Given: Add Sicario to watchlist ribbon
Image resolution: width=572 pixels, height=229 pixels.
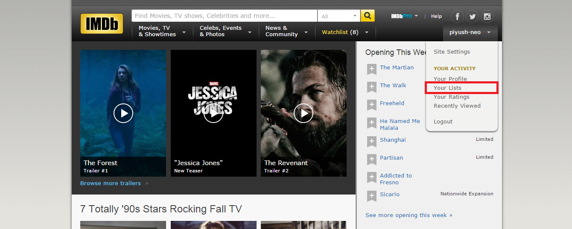Looking at the screenshot, I should 372,196.
